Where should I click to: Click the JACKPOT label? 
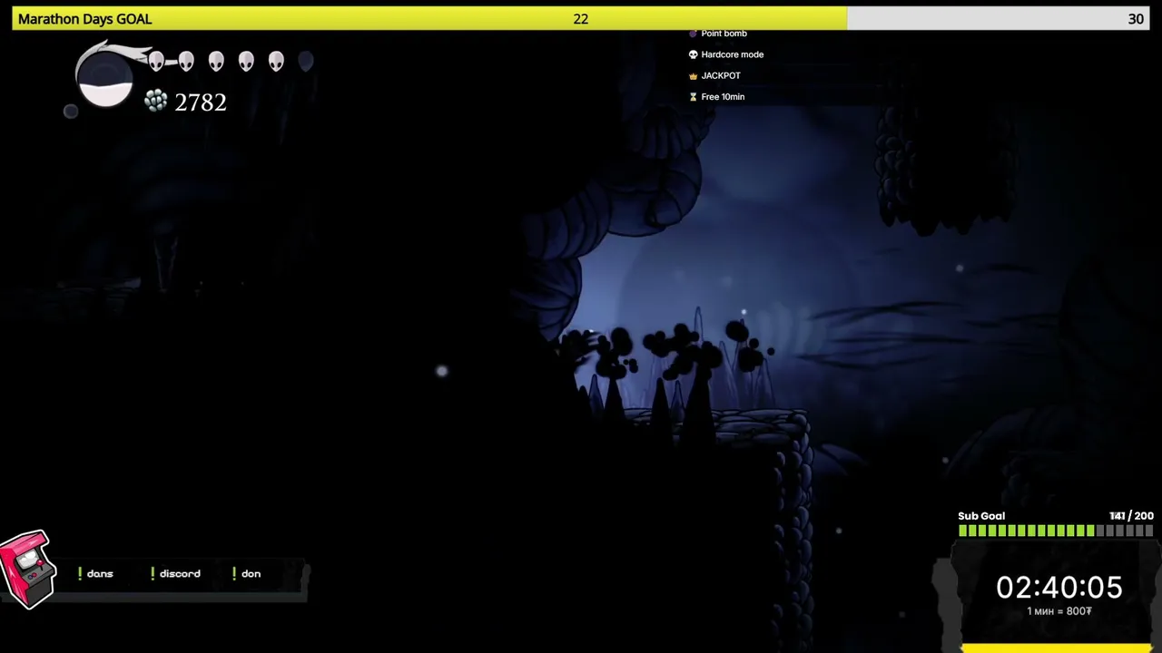[721, 75]
